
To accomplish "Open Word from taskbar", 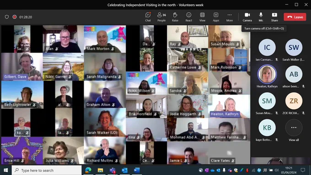I will (137, 170).
